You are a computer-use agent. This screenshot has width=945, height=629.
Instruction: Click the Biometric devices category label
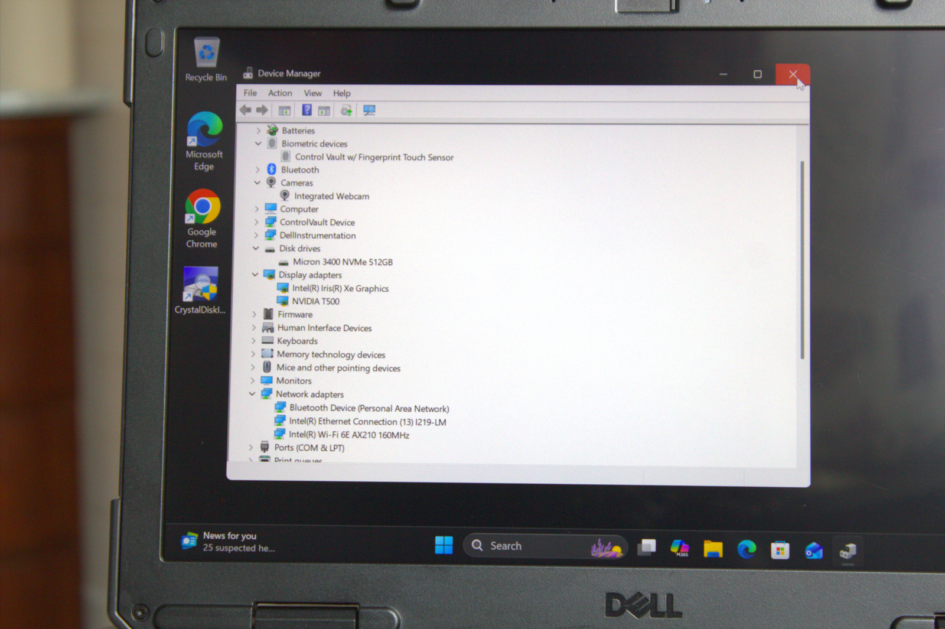tap(314, 144)
